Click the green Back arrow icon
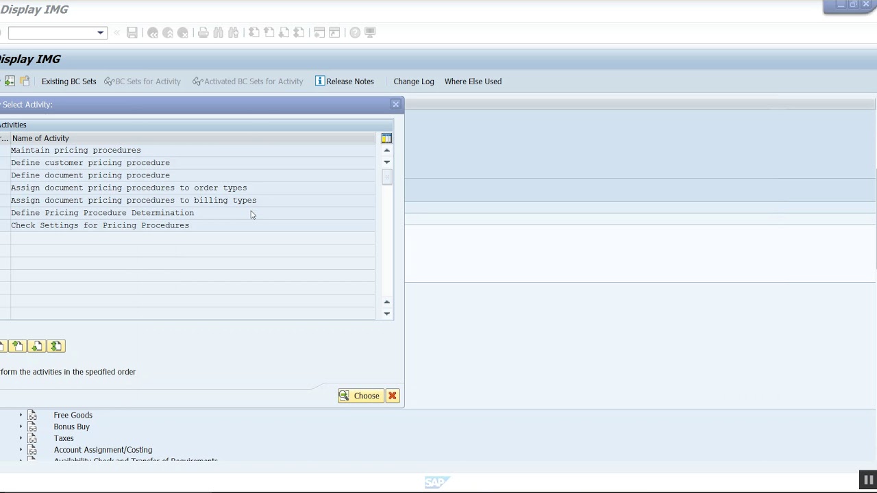The width and height of the screenshot is (877, 493). point(153,33)
